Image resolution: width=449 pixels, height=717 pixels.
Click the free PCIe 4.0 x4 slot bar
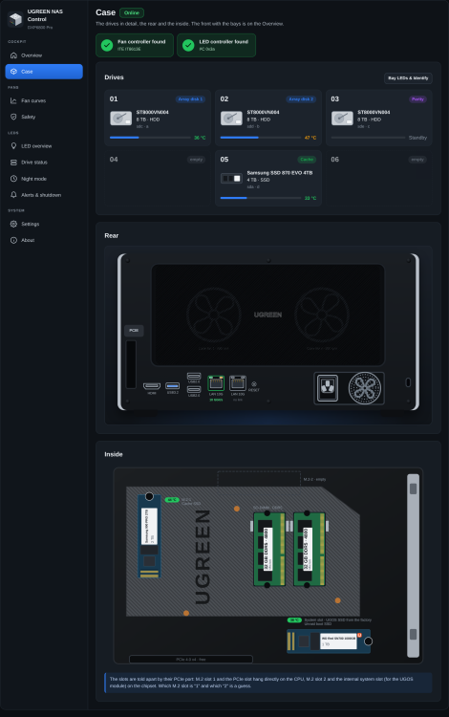[x=191, y=660]
